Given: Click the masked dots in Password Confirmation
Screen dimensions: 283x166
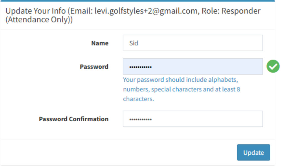Looking at the screenshot, I should (141, 120).
